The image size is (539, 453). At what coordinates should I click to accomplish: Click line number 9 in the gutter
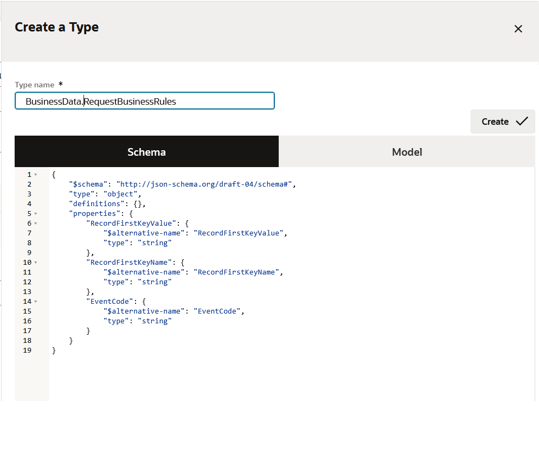point(29,252)
